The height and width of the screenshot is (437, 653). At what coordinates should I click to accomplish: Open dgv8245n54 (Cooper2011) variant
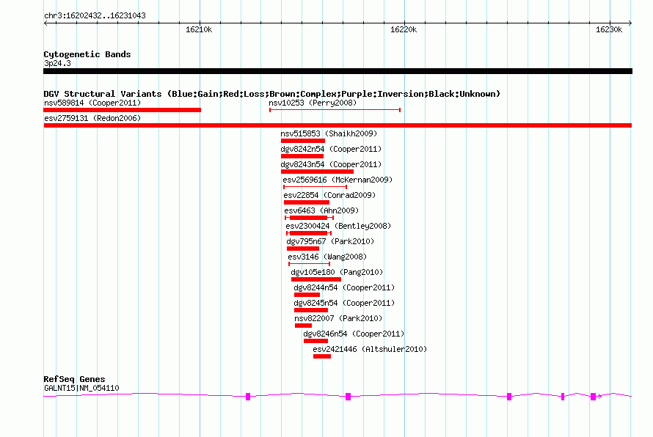[344, 303]
